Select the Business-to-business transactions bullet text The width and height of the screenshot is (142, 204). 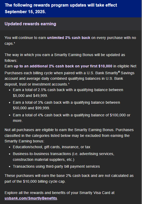[64, 157]
